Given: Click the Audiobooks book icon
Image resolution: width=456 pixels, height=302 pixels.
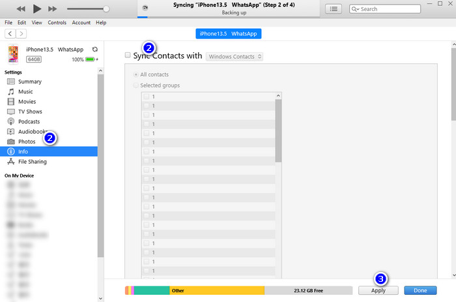Looking at the screenshot, I should pyautogui.click(x=11, y=132).
